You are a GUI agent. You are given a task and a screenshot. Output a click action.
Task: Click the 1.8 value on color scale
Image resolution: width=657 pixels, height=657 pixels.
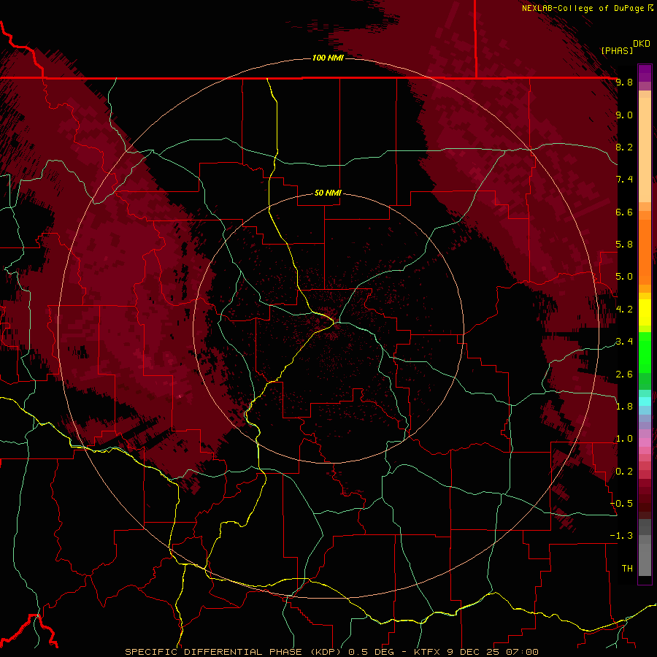coord(624,407)
